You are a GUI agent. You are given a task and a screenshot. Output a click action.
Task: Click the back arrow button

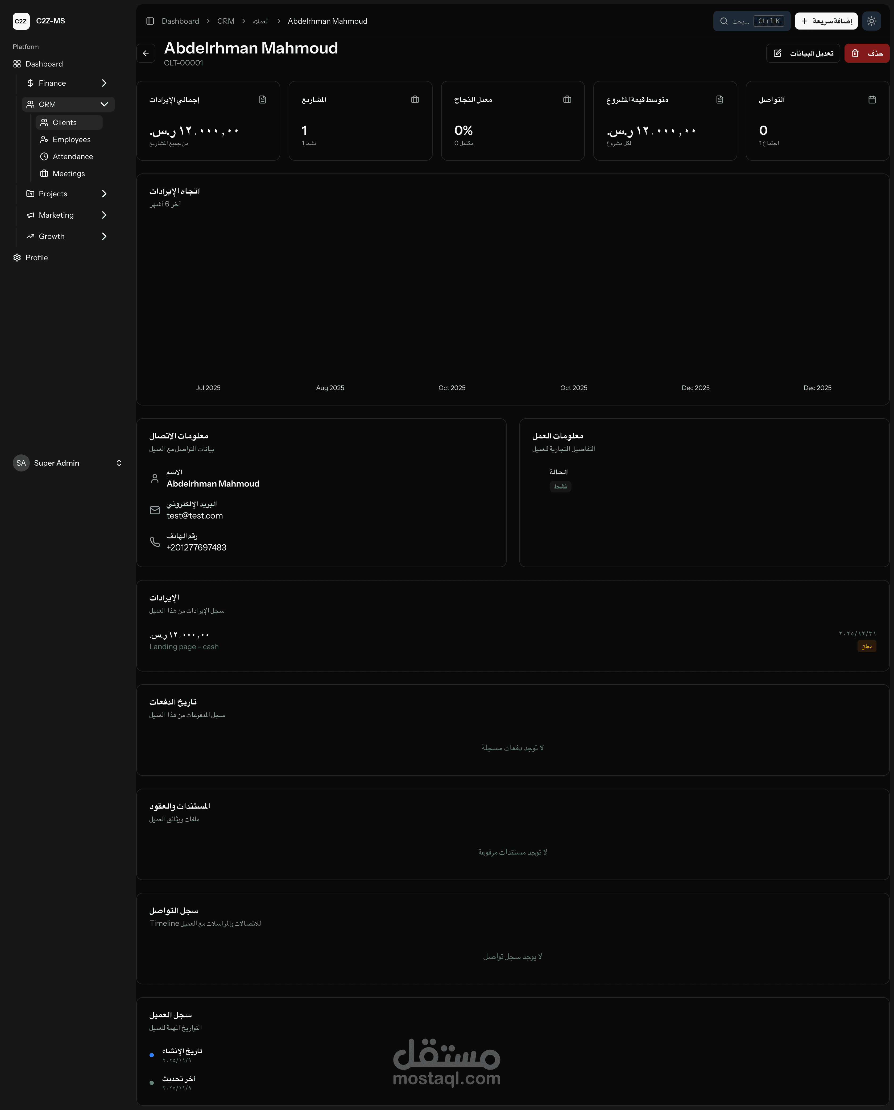pos(146,53)
